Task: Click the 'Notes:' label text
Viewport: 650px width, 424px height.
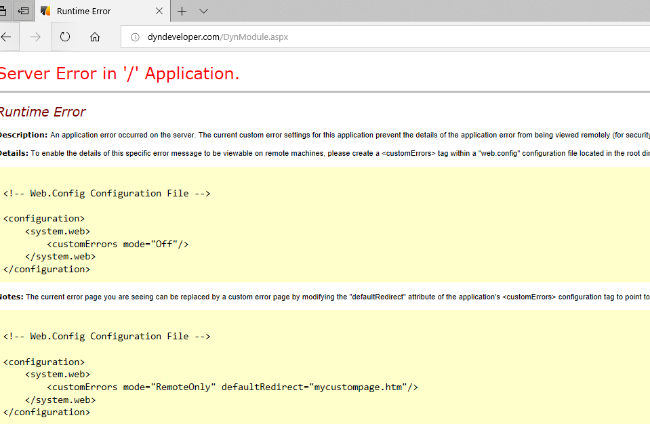Action: [x=12, y=297]
